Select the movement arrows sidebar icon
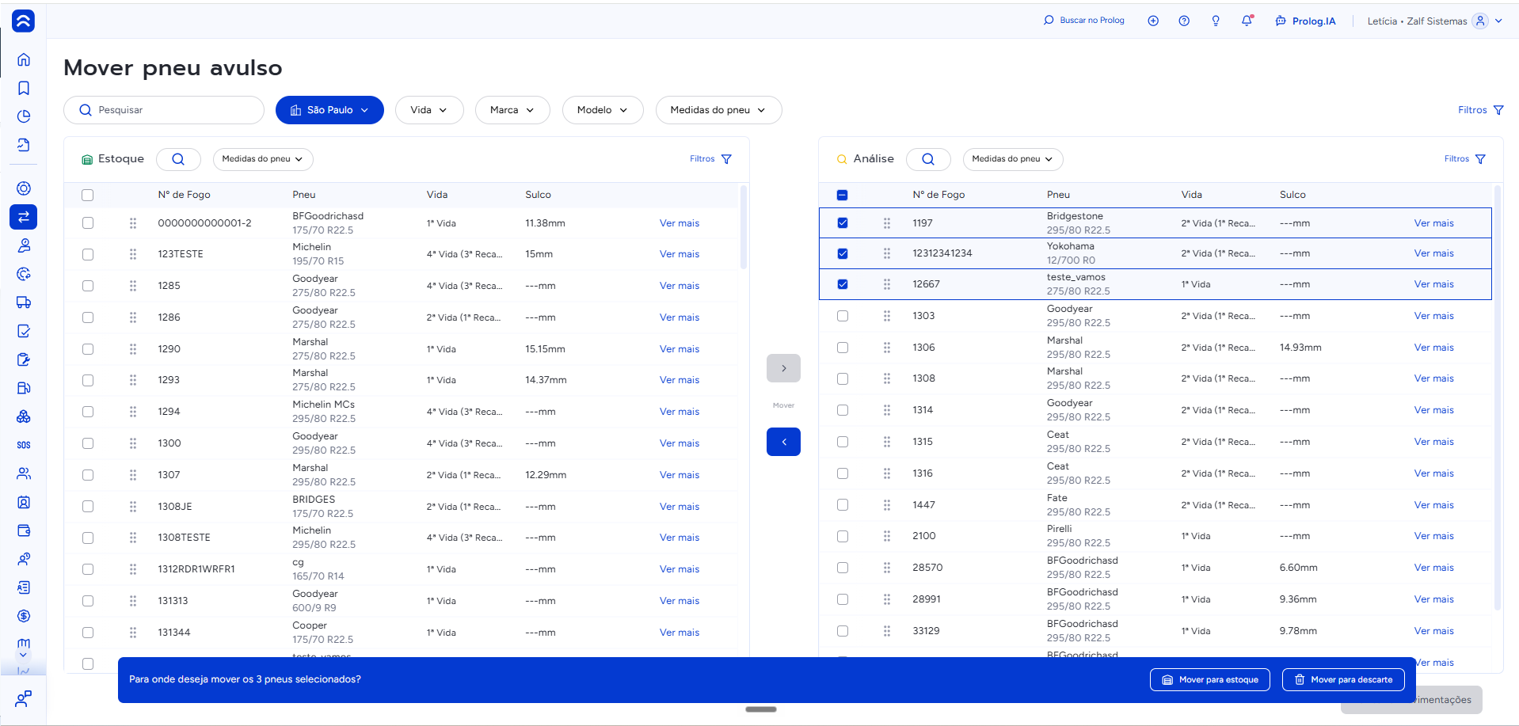Viewport: 1519px width, 726px height. pos(24,217)
